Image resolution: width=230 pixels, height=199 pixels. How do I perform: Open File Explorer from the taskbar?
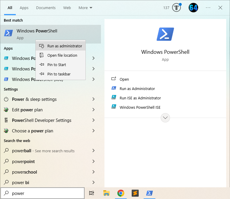click(x=106, y=193)
